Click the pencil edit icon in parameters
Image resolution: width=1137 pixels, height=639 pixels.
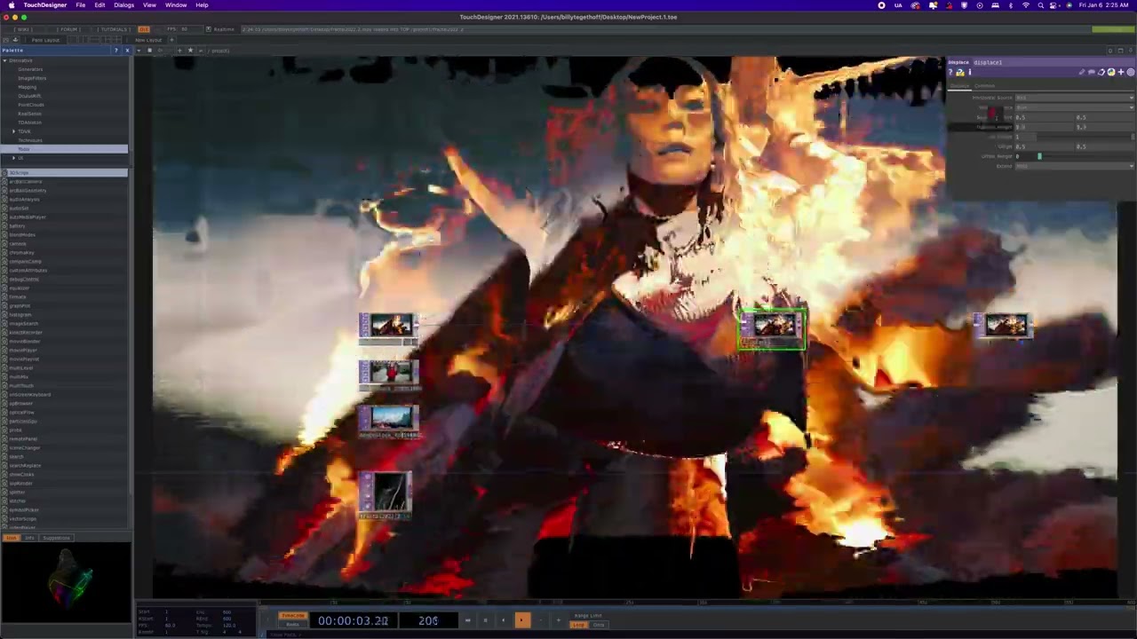coord(1082,72)
